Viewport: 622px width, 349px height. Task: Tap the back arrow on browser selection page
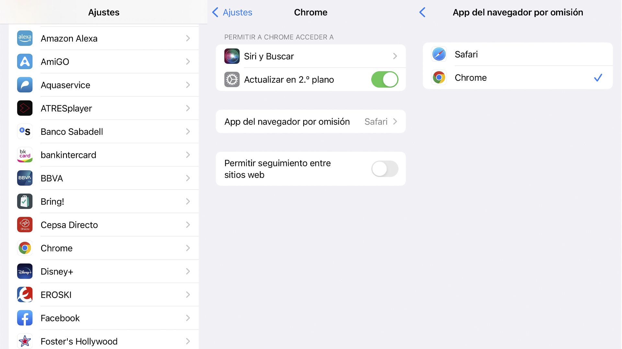422,12
